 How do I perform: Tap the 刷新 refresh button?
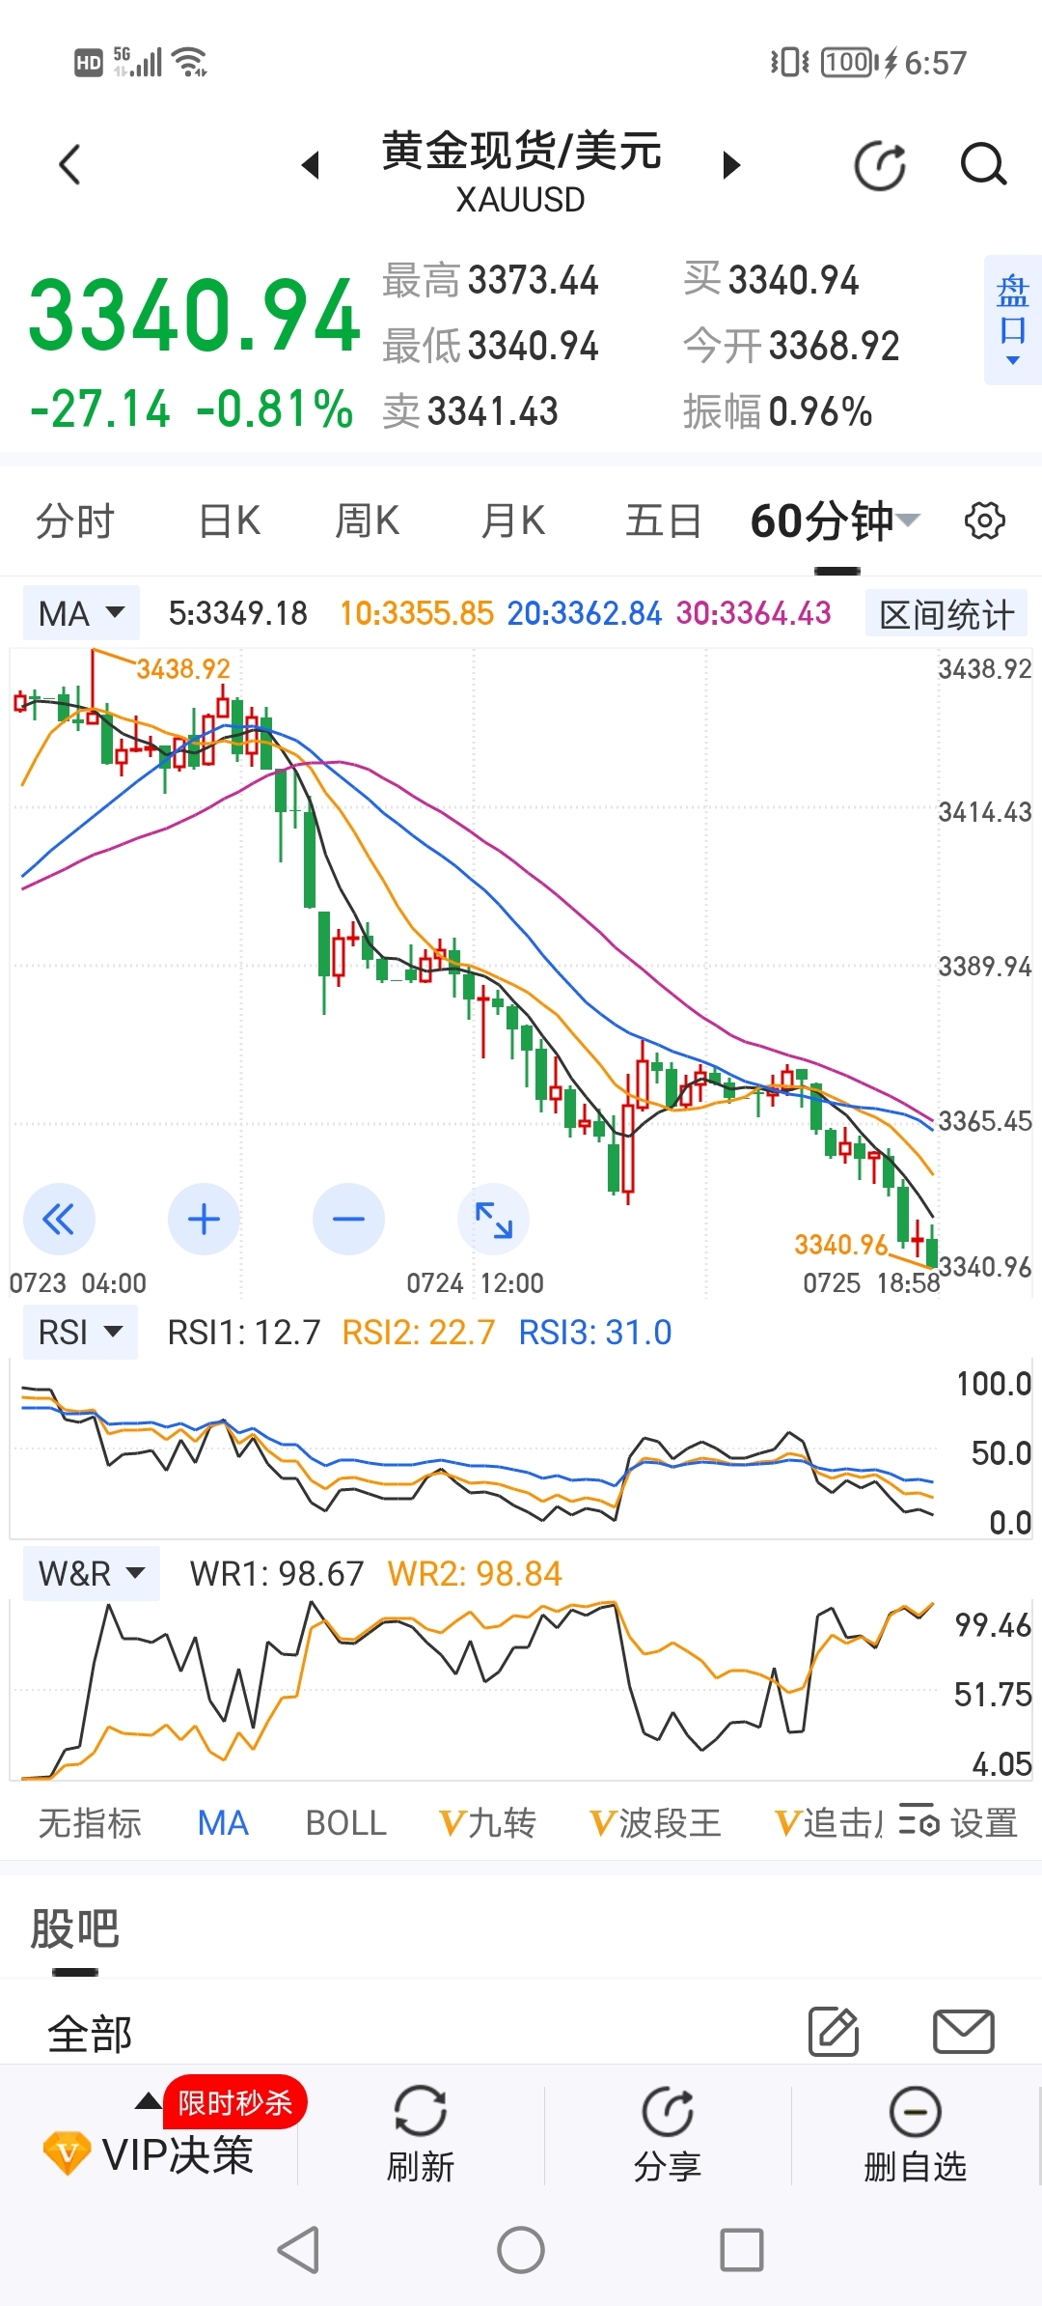click(x=421, y=2136)
